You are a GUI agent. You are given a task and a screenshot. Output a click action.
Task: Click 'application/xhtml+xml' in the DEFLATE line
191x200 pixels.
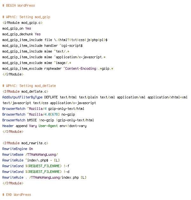coord(167,97)
